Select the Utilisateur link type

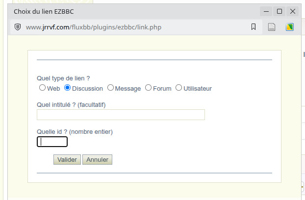179,88
